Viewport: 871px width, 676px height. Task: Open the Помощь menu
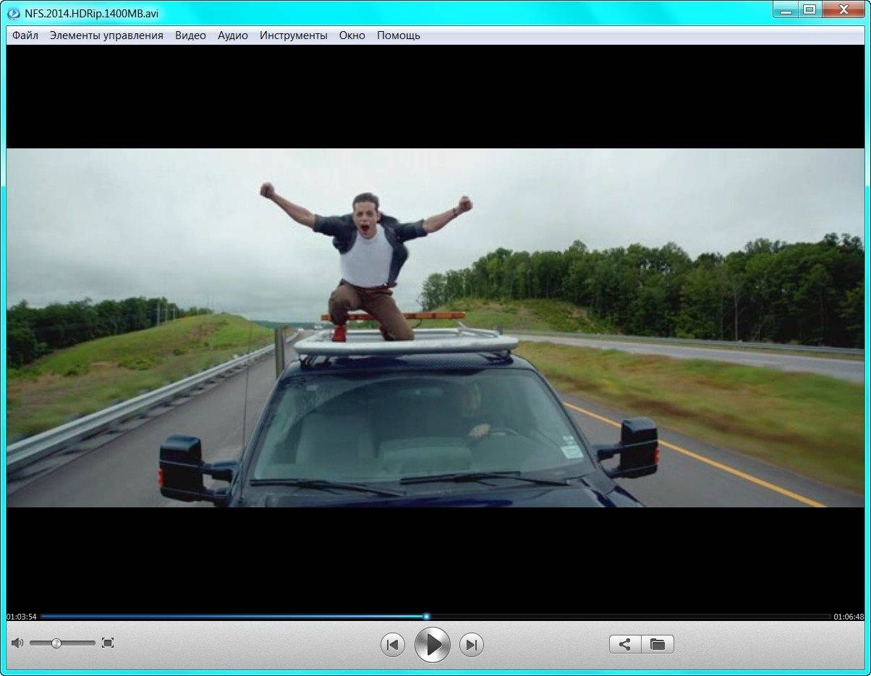(399, 35)
